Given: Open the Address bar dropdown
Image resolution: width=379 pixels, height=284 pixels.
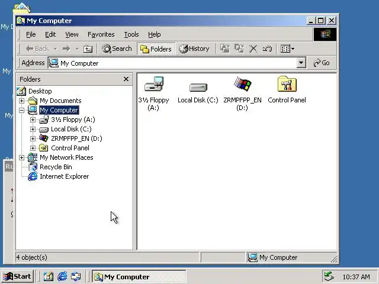Looking at the screenshot, I should pos(301,63).
